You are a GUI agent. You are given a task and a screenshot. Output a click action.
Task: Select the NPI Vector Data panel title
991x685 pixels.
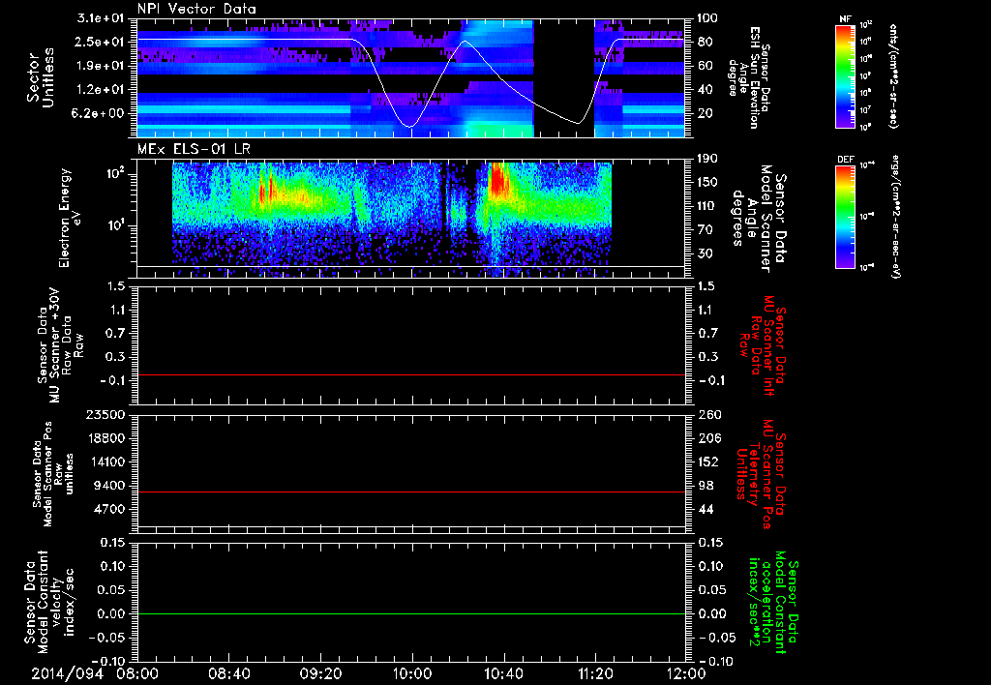coord(196,9)
